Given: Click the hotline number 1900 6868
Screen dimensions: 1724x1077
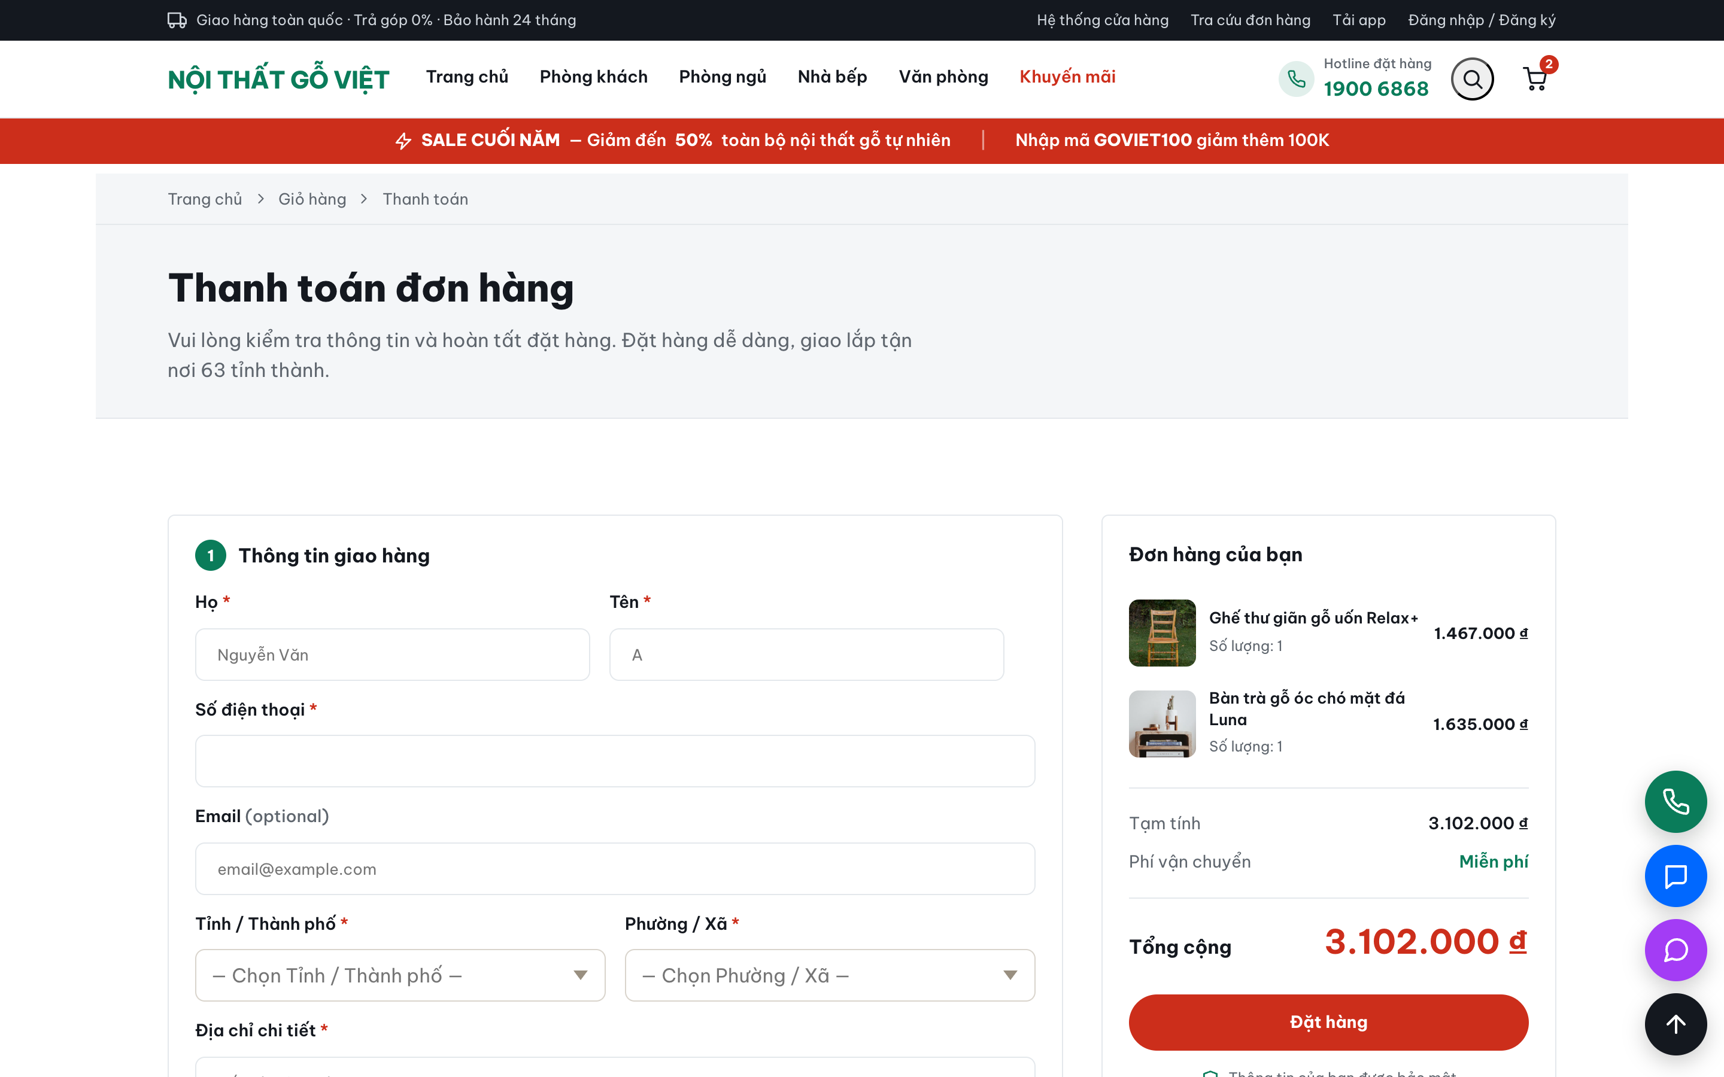Looking at the screenshot, I should point(1376,89).
